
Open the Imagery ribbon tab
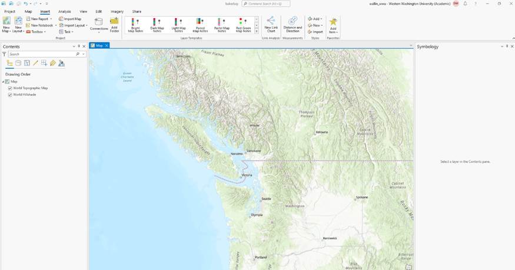(117, 12)
